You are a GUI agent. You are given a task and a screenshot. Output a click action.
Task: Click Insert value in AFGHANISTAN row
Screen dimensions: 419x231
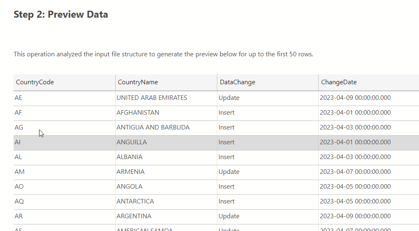point(227,113)
